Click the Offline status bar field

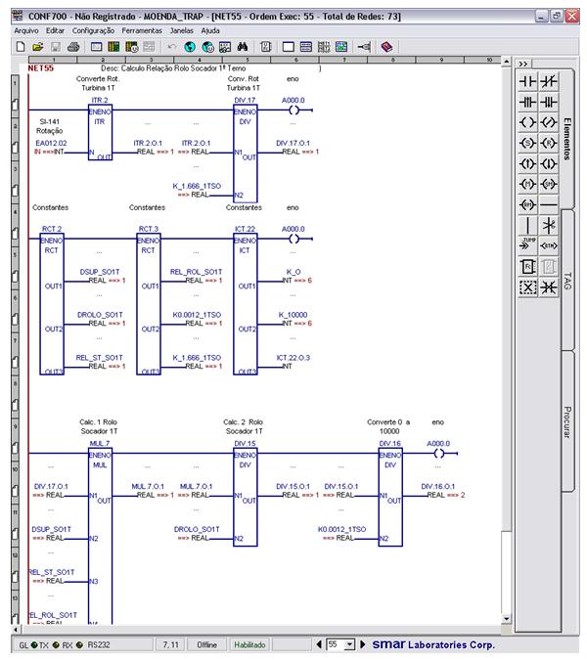coord(206,644)
